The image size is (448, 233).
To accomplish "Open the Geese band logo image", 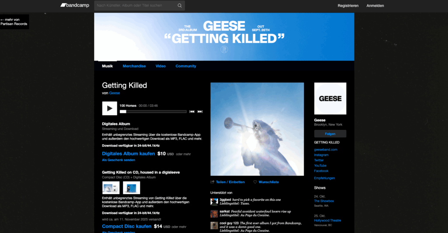I will [x=330, y=99].
